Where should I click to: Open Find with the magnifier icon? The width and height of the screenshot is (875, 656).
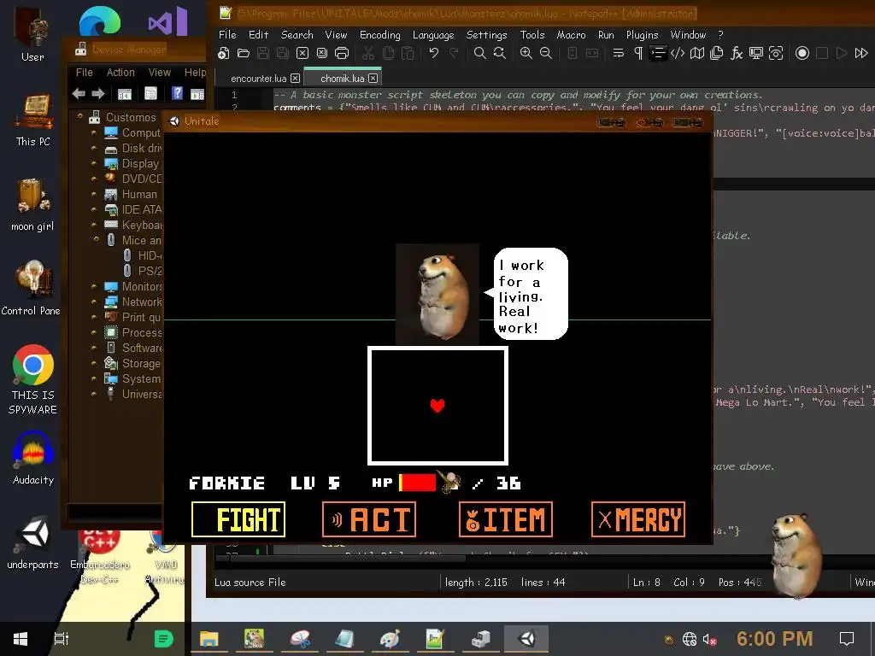pyautogui.click(x=479, y=53)
